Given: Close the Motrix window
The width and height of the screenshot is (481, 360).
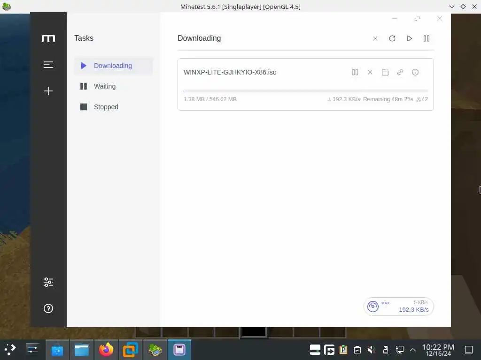Looking at the screenshot, I should click(x=440, y=19).
